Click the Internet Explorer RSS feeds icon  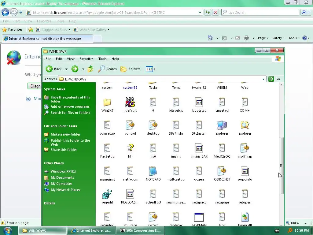(224, 38)
